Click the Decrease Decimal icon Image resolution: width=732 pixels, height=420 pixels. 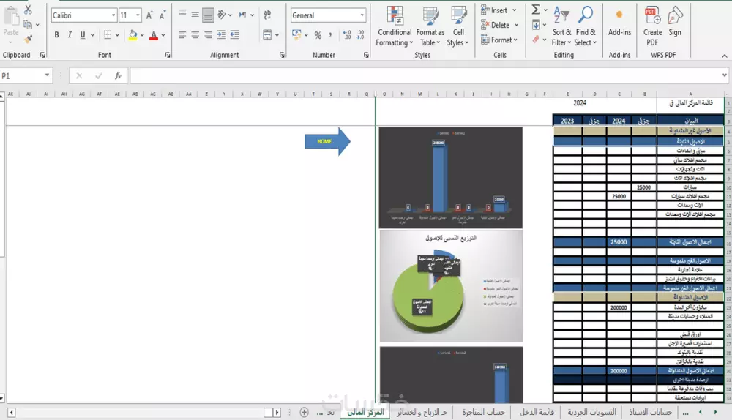coord(360,34)
